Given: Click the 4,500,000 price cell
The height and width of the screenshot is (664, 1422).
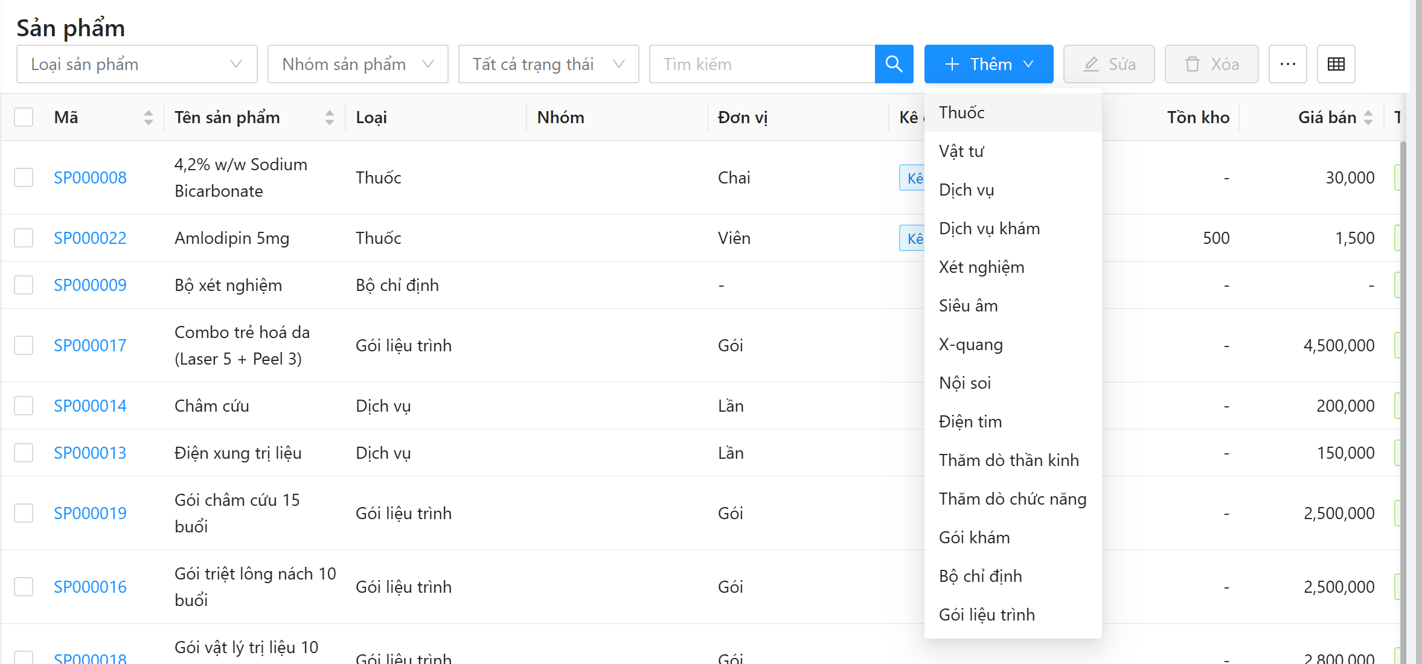Looking at the screenshot, I should pyautogui.click(x=1339, y=345).
